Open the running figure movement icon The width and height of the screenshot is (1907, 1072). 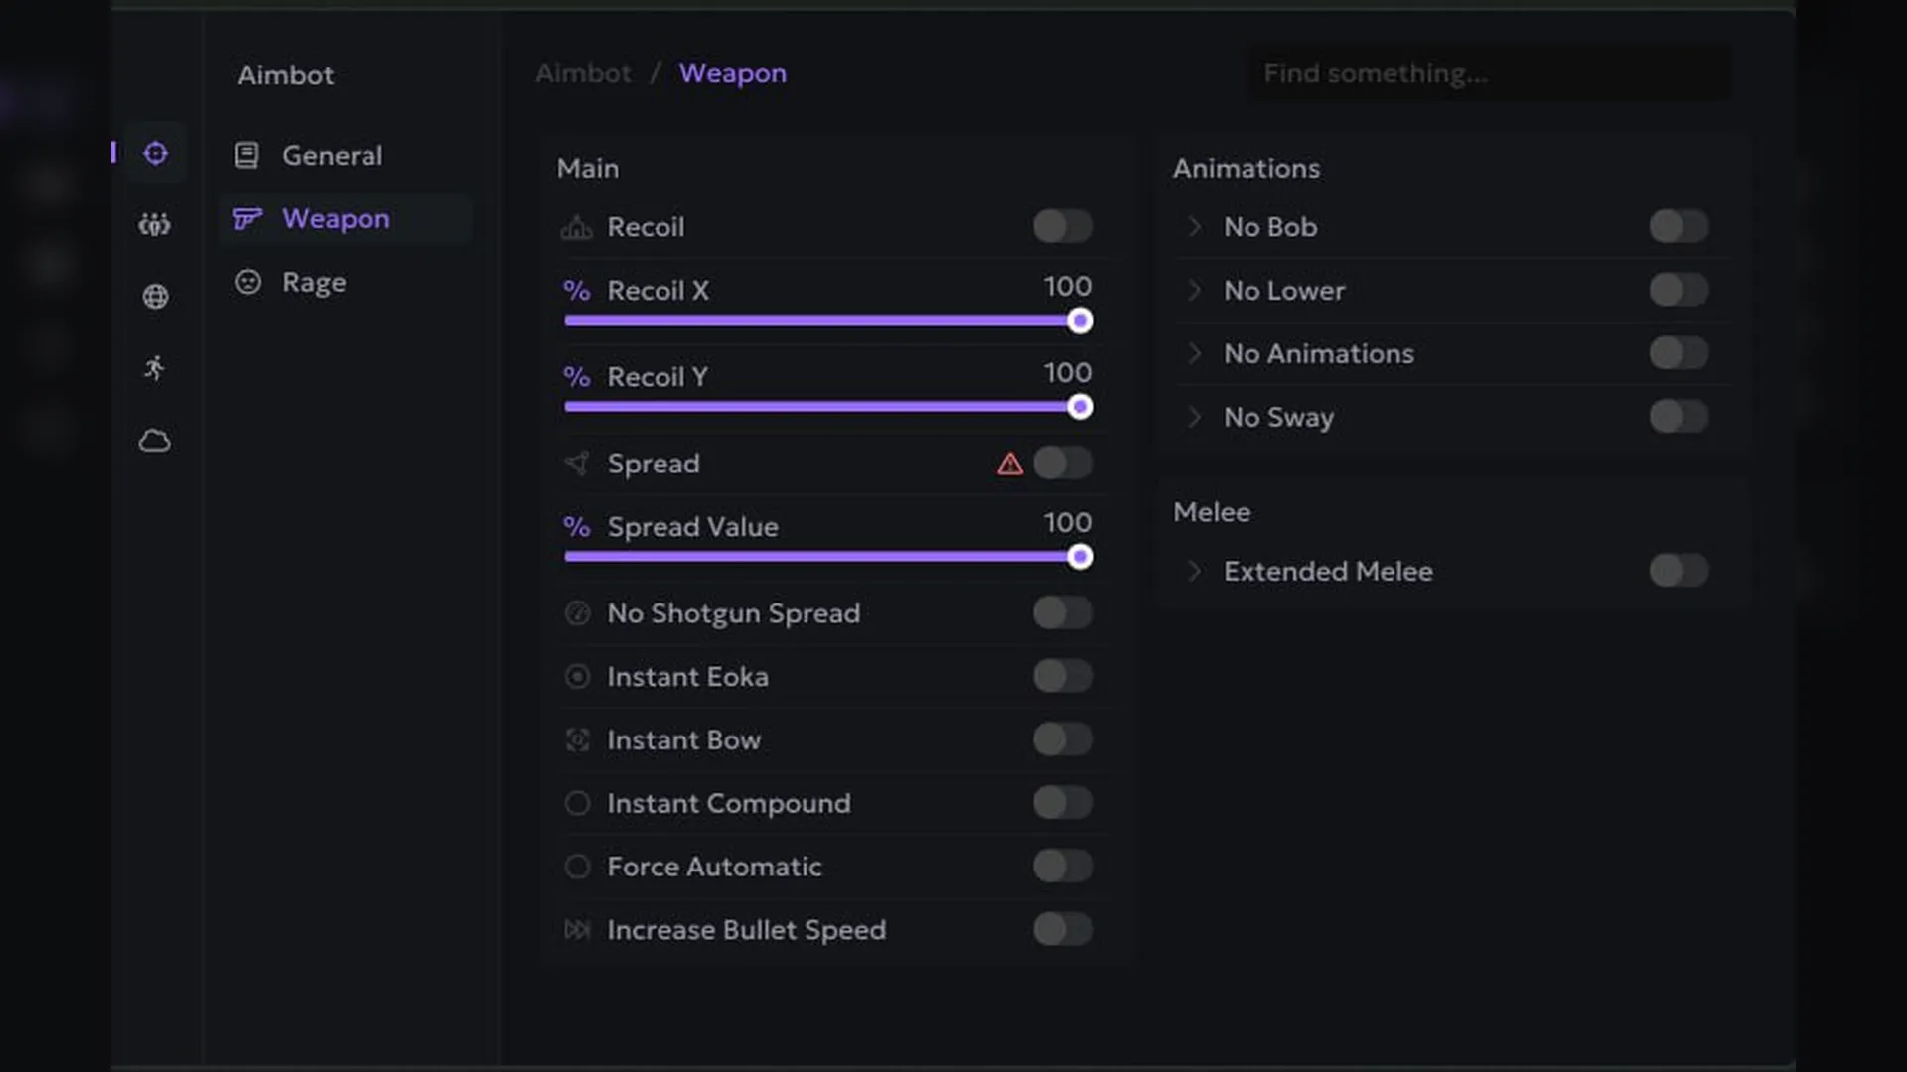154,368
